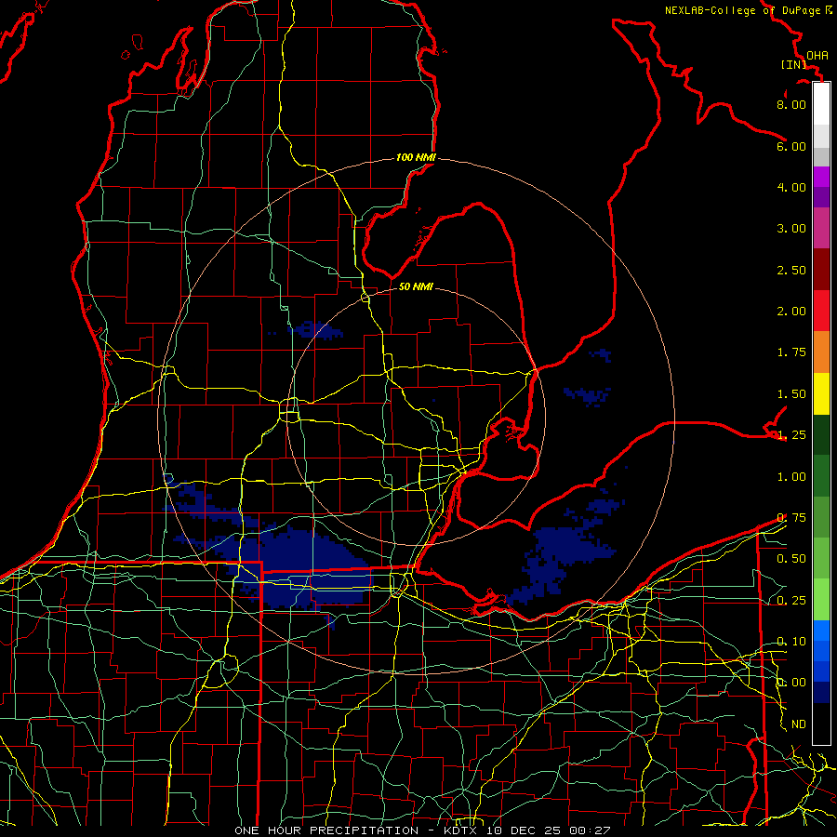Pick the bright magenta legend swatch

coord(821,177)
